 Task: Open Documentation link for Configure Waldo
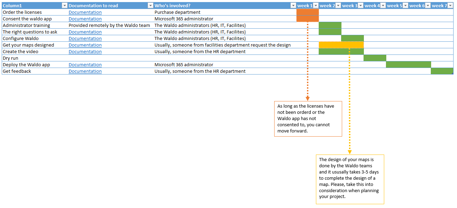85,38
